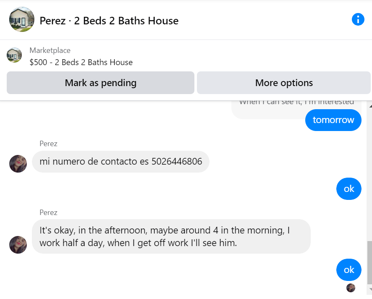The image size is (372, 299).
Task: Click the small Marketplace listing house thumbnail
Action: click(14, 55)
